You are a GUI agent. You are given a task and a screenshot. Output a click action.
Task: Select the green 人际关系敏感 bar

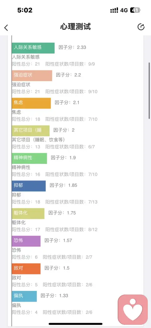(33, 48)
